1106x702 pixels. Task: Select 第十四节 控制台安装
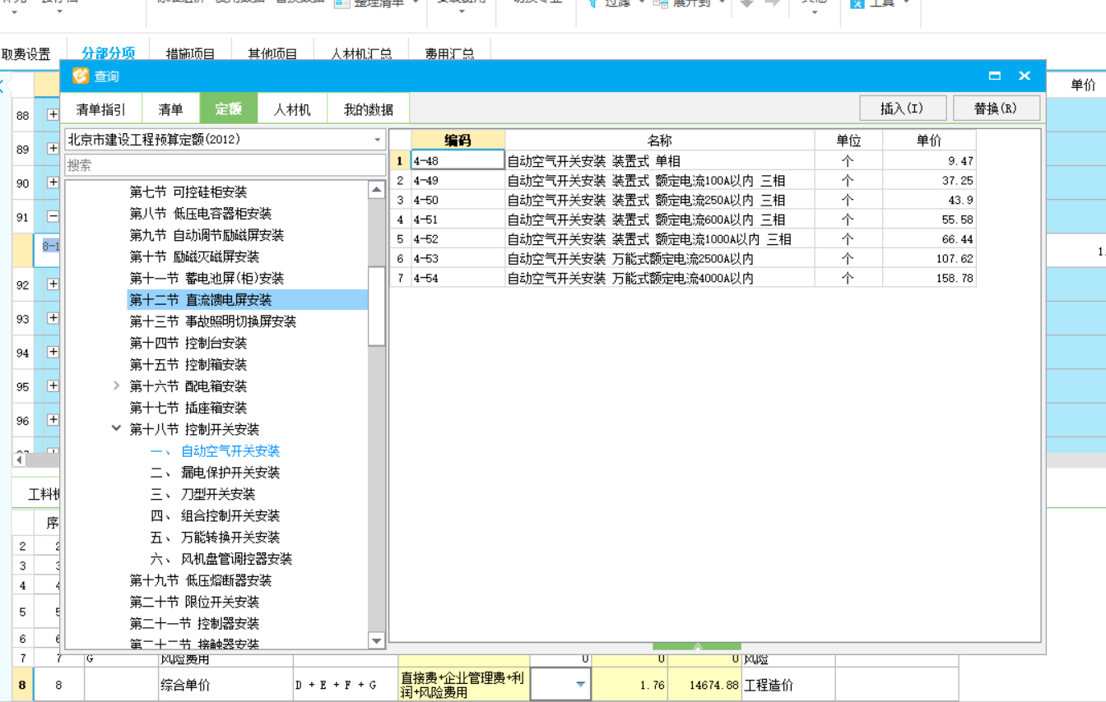click(188, 343)
